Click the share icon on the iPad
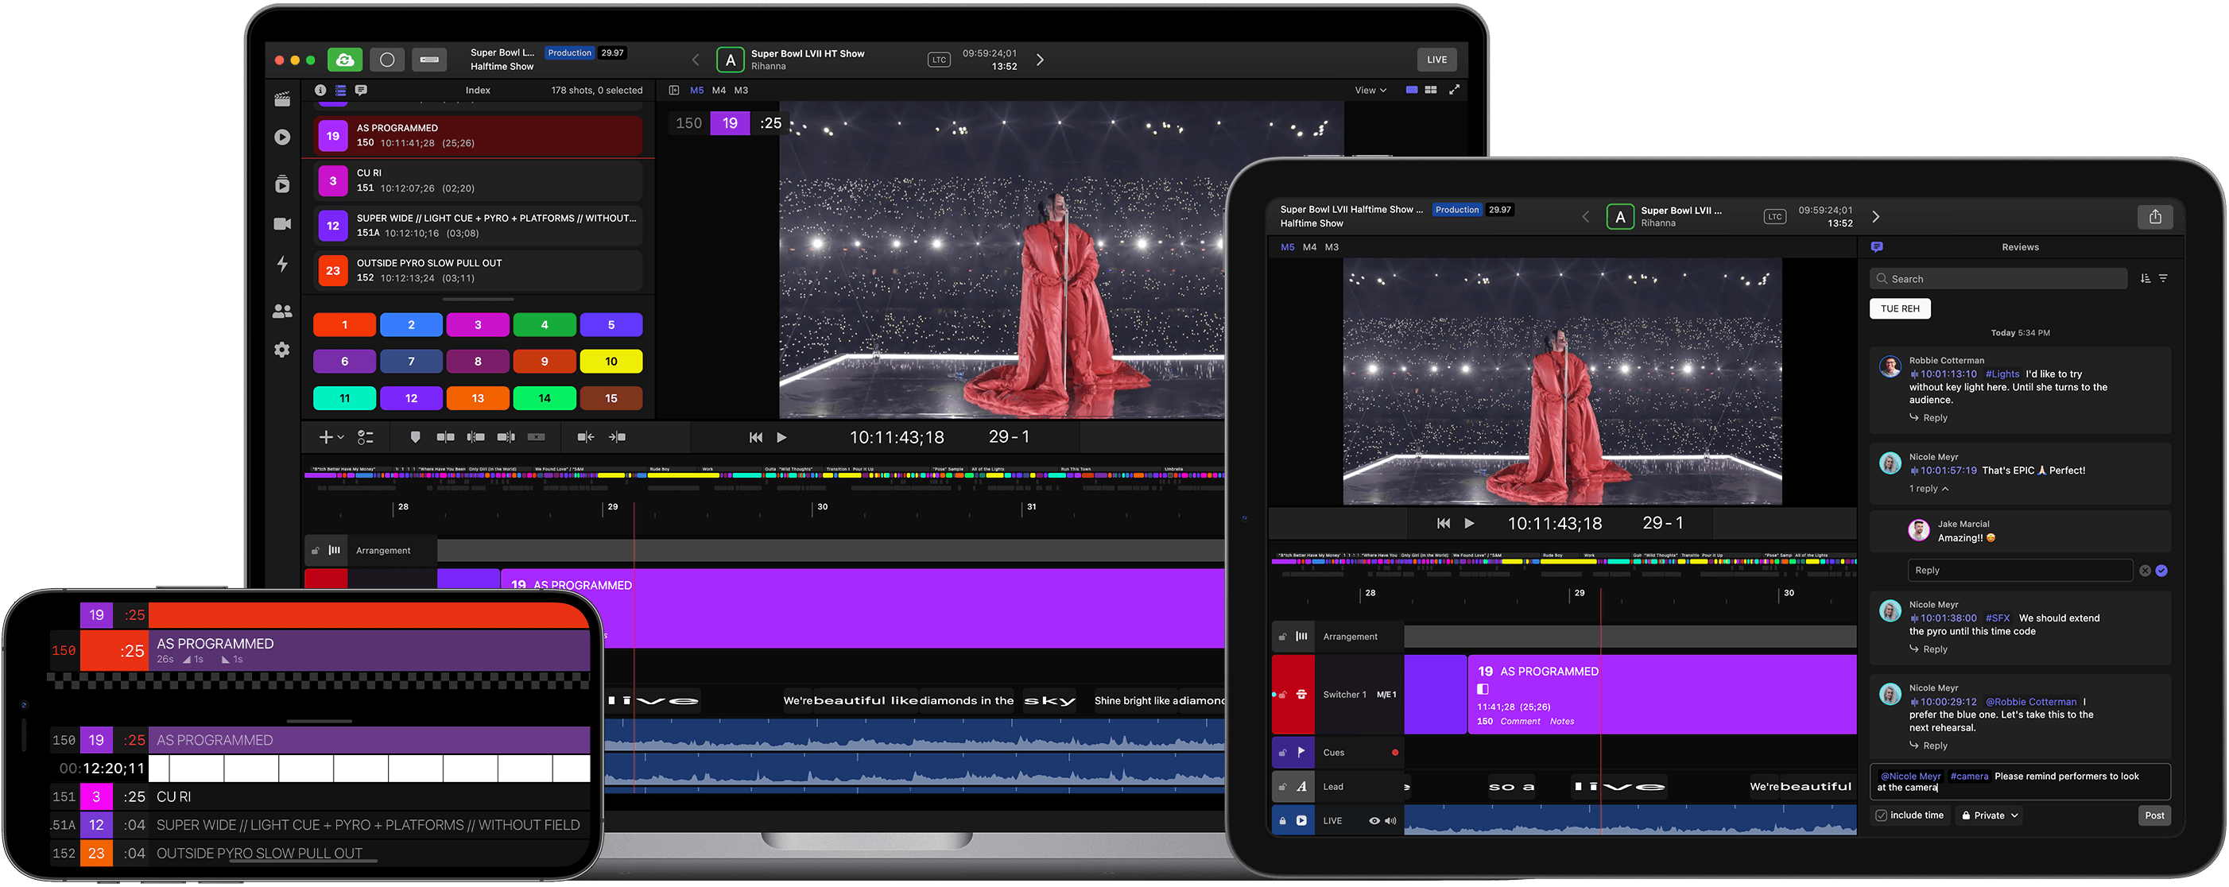Screen dimensions: 2229x887 pos(2154,216)
